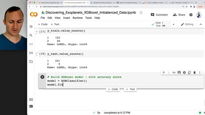Copy link to cell icon

[x=174, y=73]
